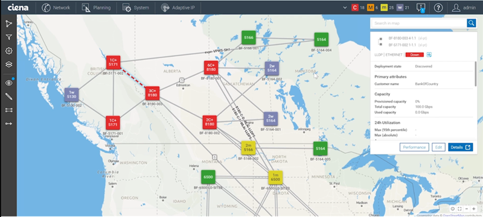Expand the alarm summary chevron dropdown
This screenshot has width=483, height=217.
click(x=345, y=8)
